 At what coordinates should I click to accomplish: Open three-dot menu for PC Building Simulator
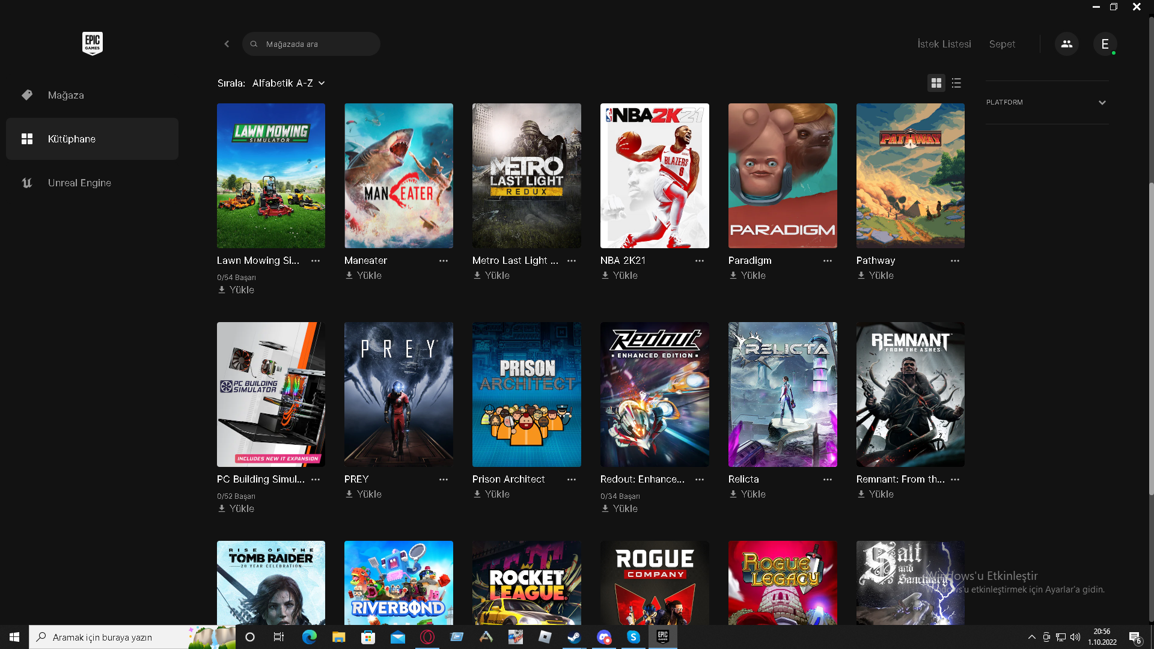pos(316,480)
